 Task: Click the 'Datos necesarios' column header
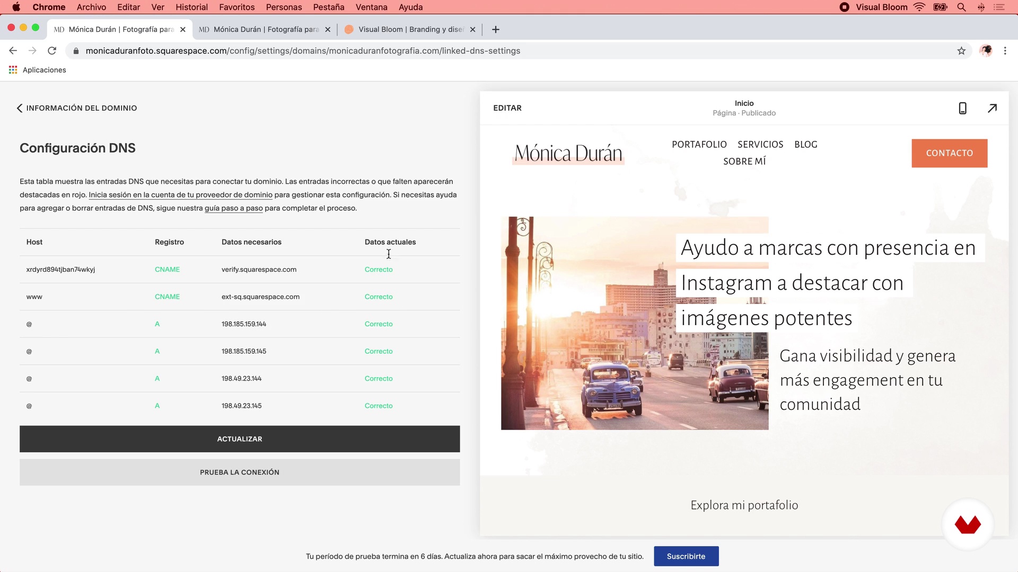pyautogui.click(x=251, y=242)
